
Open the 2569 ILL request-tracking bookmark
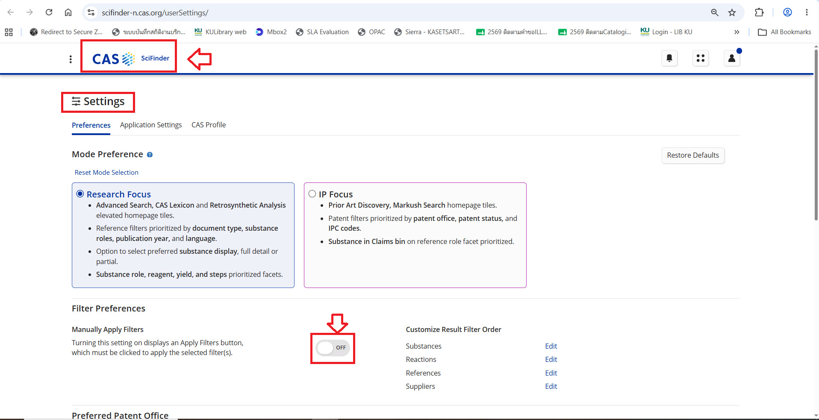512,32
